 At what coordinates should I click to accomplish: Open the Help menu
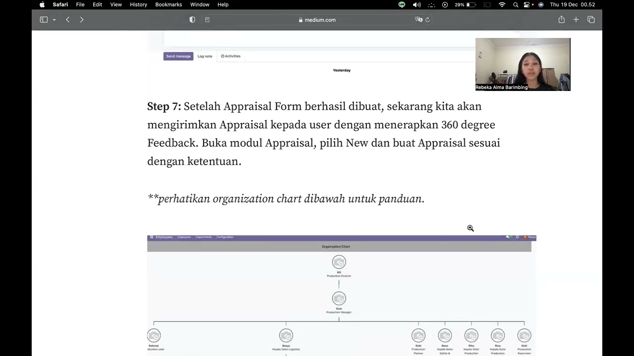pos(223,4)
